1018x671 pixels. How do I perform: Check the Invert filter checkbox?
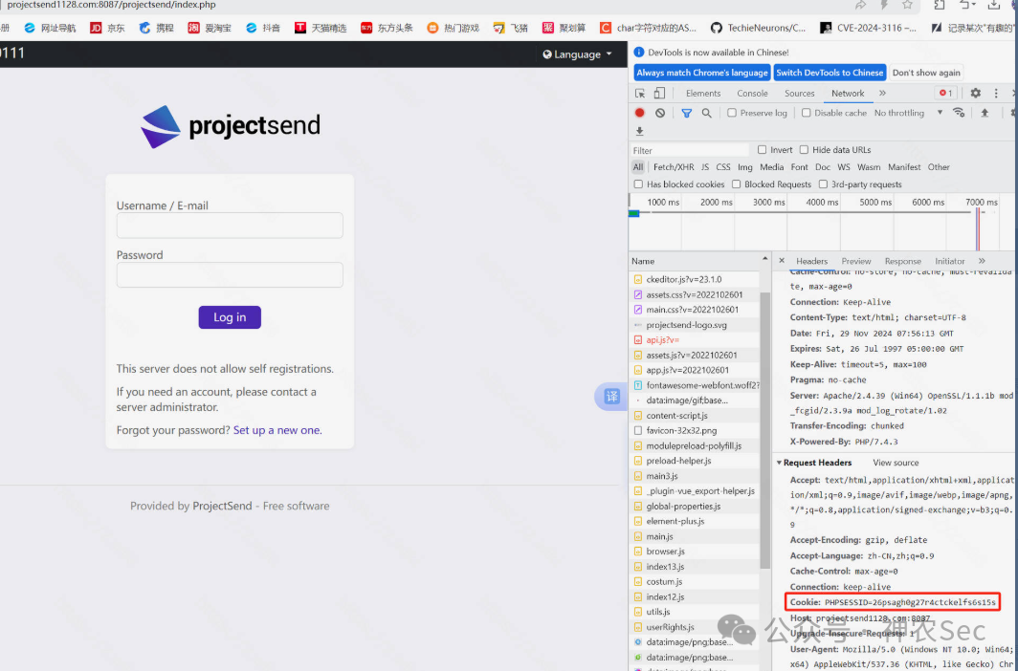(763, 150)
